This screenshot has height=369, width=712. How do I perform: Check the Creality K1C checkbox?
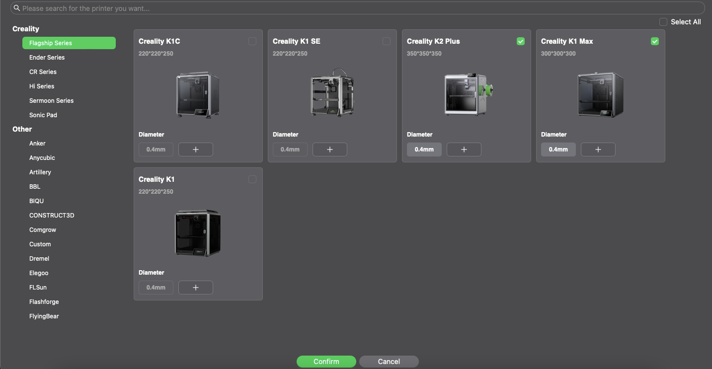[252, 41]
